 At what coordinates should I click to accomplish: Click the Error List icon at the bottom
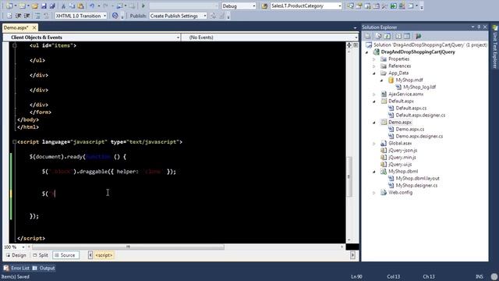[6, 269]
